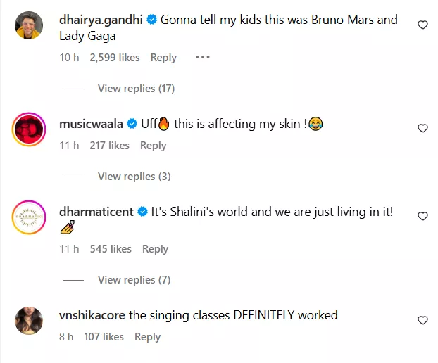View the 2,599 likes list
This screenshot has width=438, height=363.
pos(115,58)
